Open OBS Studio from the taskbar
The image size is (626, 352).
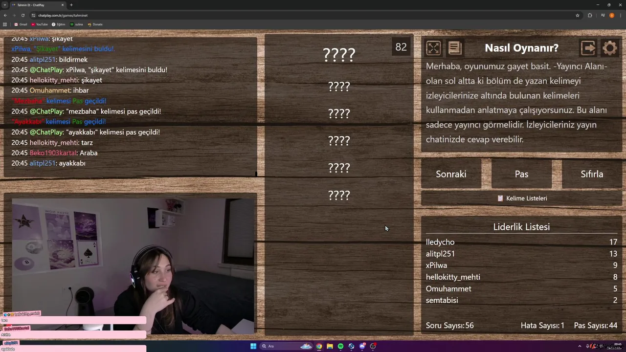click(373, 346)
